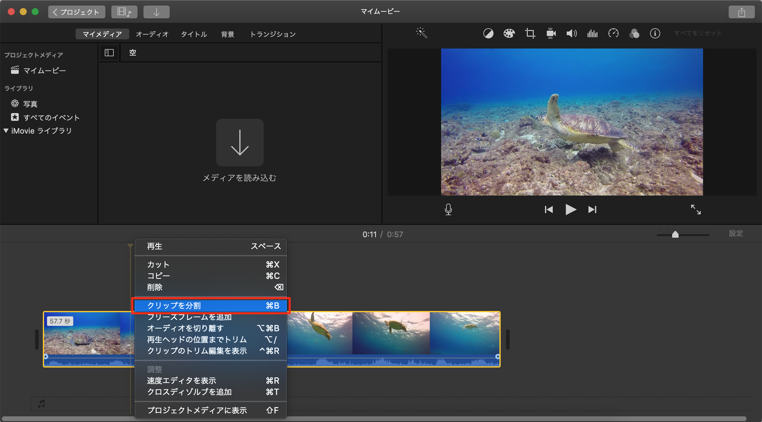Collapse the iMovie ライブラリ disclosure triangle
The image size is (762, 422).
(6, 131)
